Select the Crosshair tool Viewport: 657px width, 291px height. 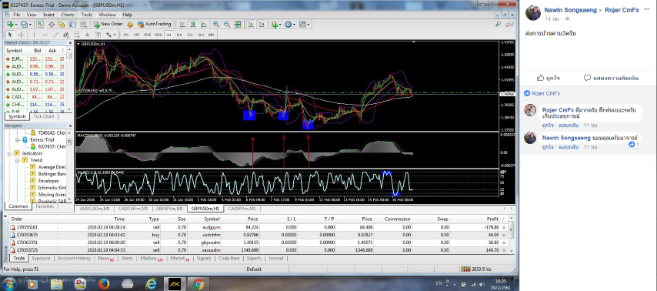click(x=21, y=35)
